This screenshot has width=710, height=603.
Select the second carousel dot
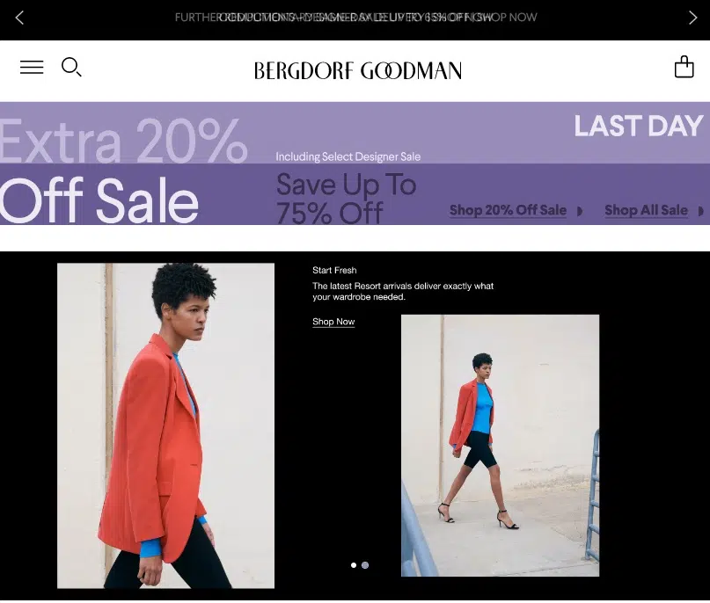tap(365, 565)
